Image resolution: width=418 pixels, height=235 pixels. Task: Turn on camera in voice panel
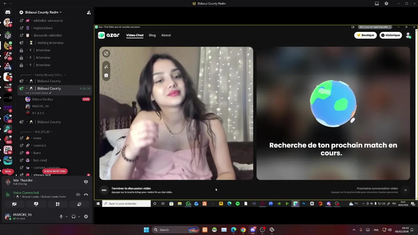(x=14, y=204)
